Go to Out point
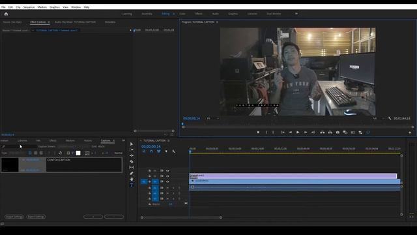Image resolution: width=417 pixels, height=235 pixels. coord(313,133)
